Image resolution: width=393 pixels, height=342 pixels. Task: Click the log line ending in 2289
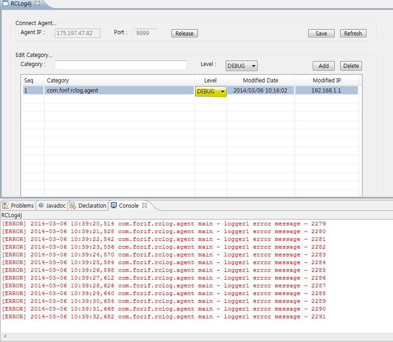coord(164,301)
